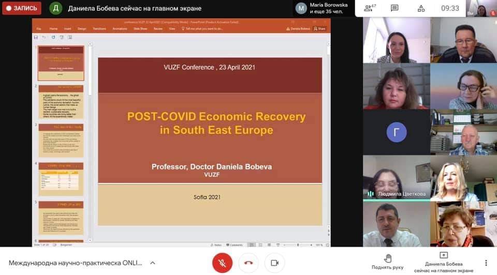Start Slide Show icon in status bar
Viewport: 497px width, 275px height.
277,245
